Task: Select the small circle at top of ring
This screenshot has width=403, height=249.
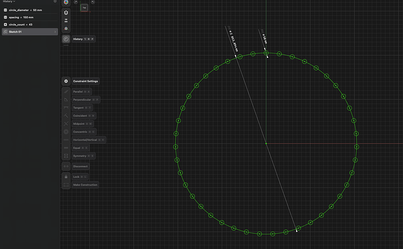Action: (x=266, y=53)
